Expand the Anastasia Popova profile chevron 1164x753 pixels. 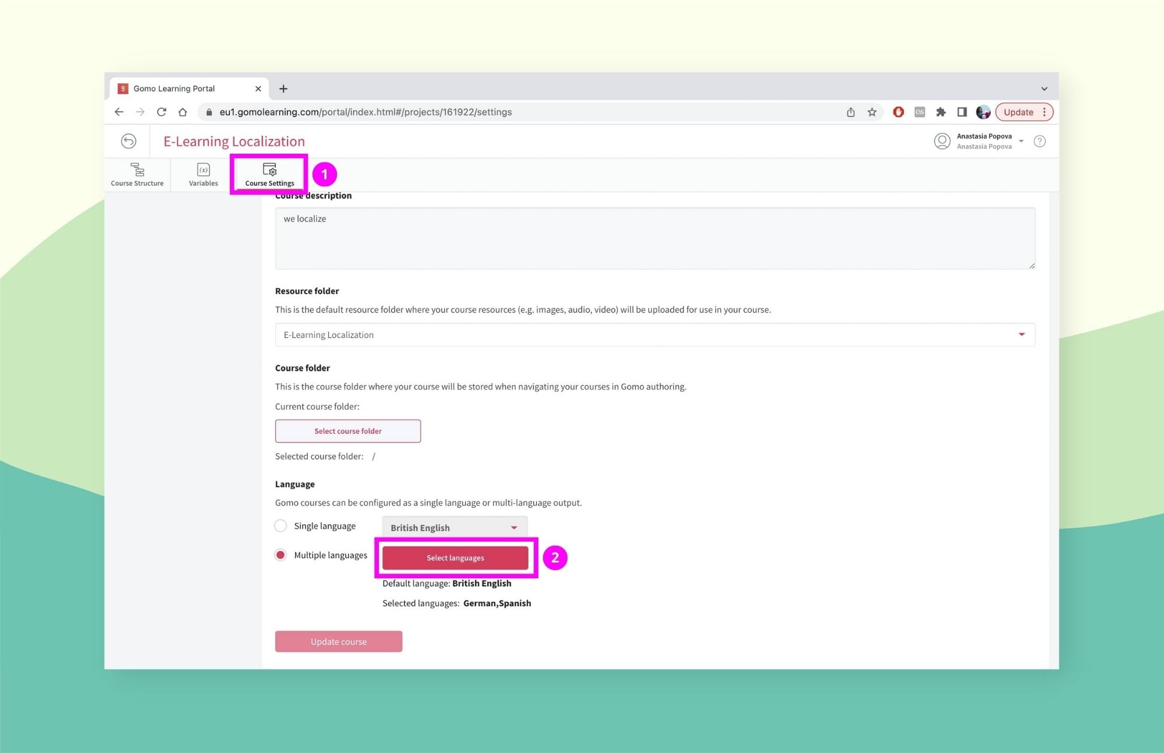coord(1021,142)
